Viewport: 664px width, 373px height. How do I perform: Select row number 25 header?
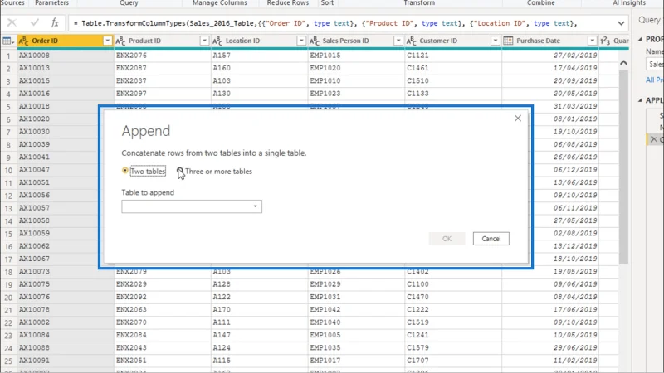(x=8, y=361)
